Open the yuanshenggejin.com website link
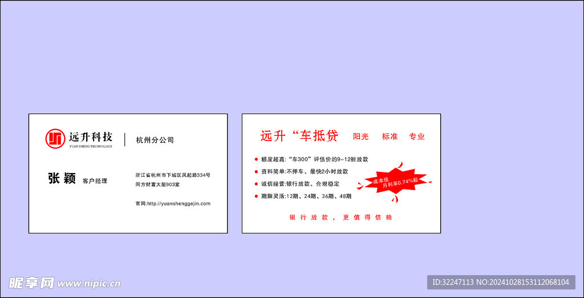Image resolution: width=584 pixels, height=298 pixels. point(173,203)
